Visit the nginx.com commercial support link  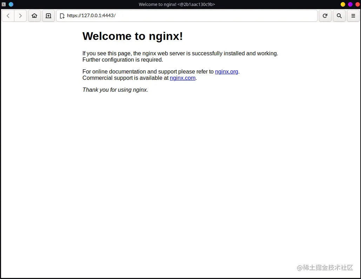click(x=182, y=78)
